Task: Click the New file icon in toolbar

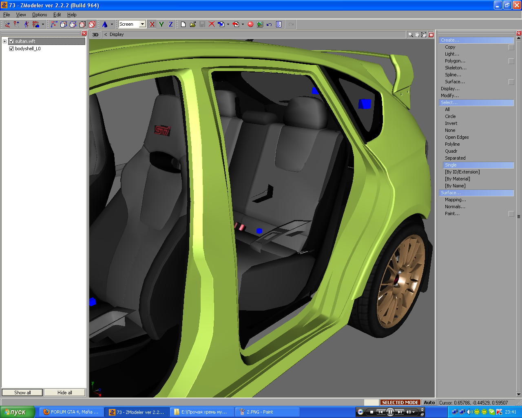Action: tap(183, 24)
